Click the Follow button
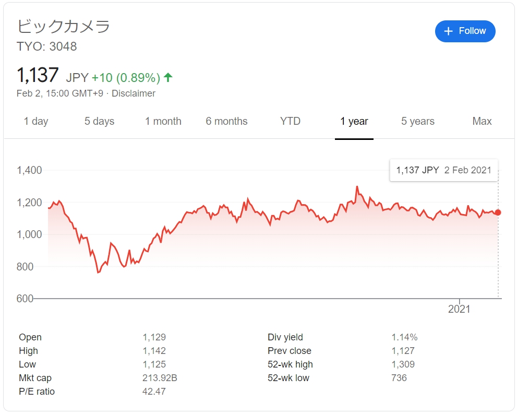This screenshot has width=517, height=414. [465, 31]
